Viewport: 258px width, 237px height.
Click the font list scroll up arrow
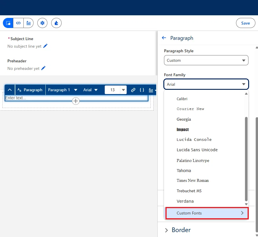[246, 94]
